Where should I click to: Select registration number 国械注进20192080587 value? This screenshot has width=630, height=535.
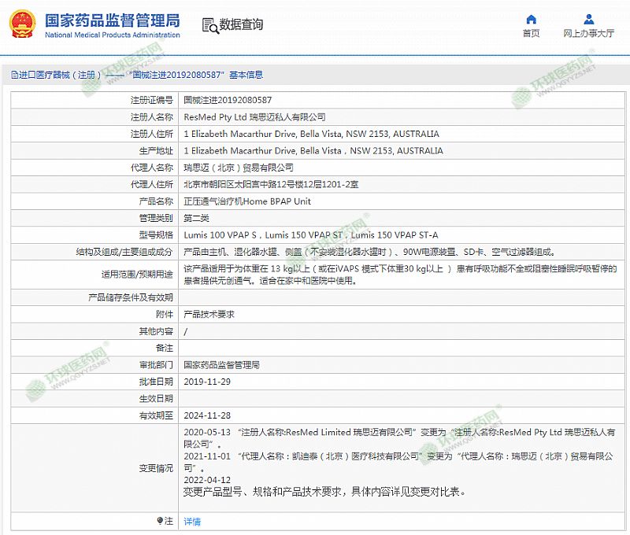228,101
